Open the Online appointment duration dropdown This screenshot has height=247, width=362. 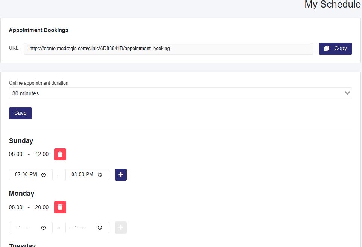pyautogui.click(x=180, y=93)
